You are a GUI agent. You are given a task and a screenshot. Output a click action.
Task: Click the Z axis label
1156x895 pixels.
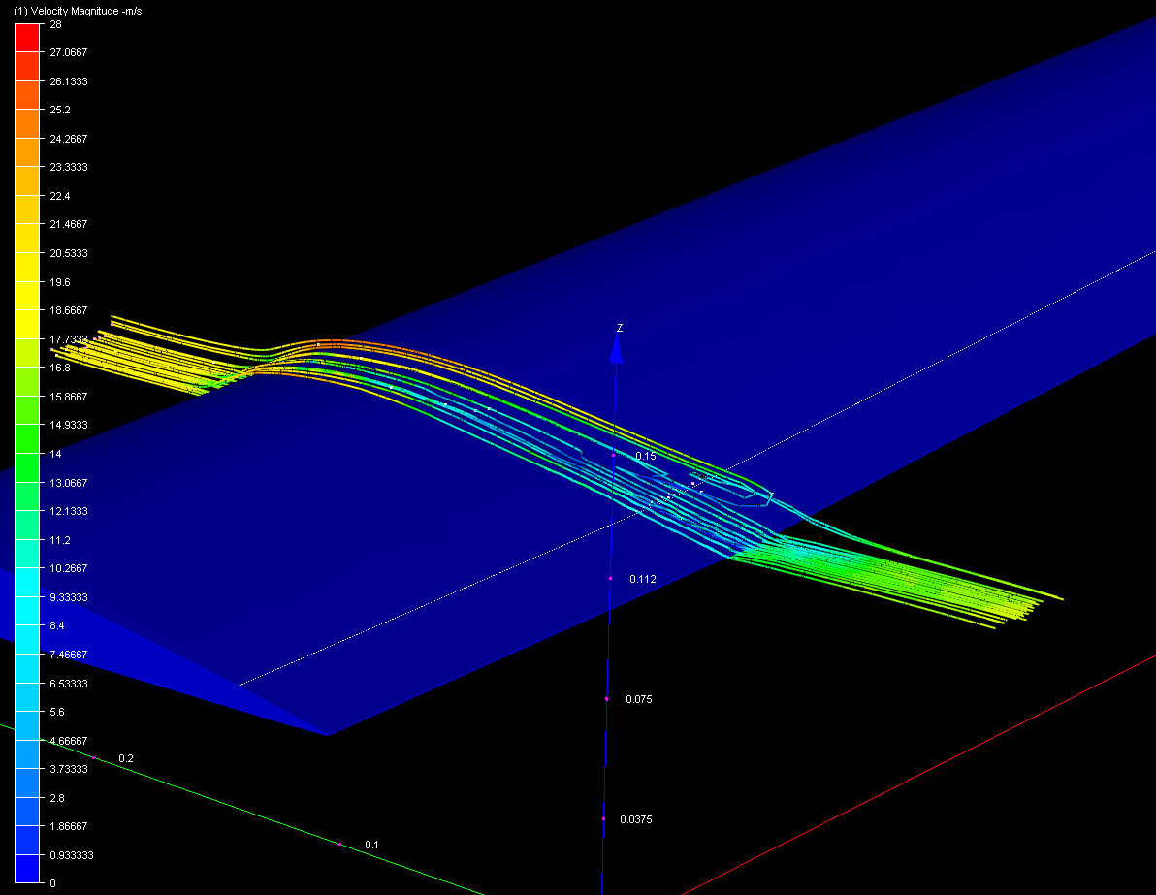[x=620, y=329]
